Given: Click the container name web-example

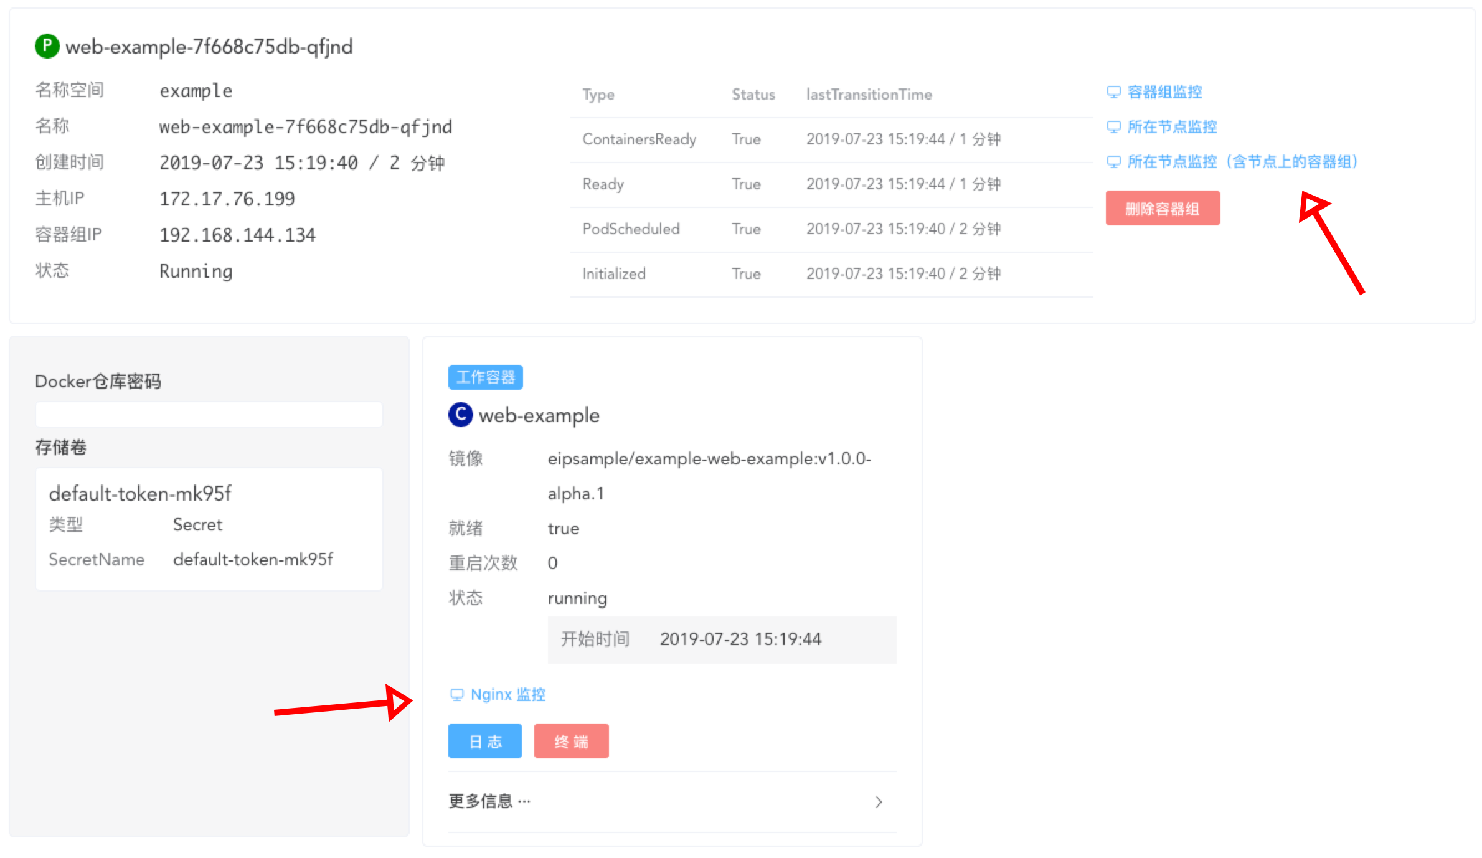Looking at the screenshot, I should pyautogui.click(x=539, y=415).
